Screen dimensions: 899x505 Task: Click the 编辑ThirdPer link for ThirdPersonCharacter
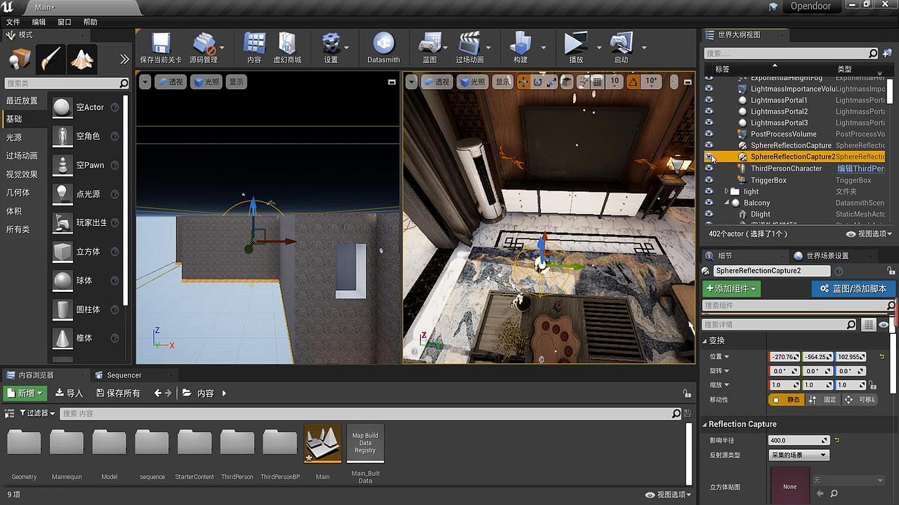point(861,168)
